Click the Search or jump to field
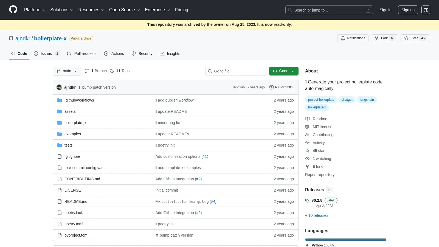Viewport: 439px width, 247px height. click(329, 10)
